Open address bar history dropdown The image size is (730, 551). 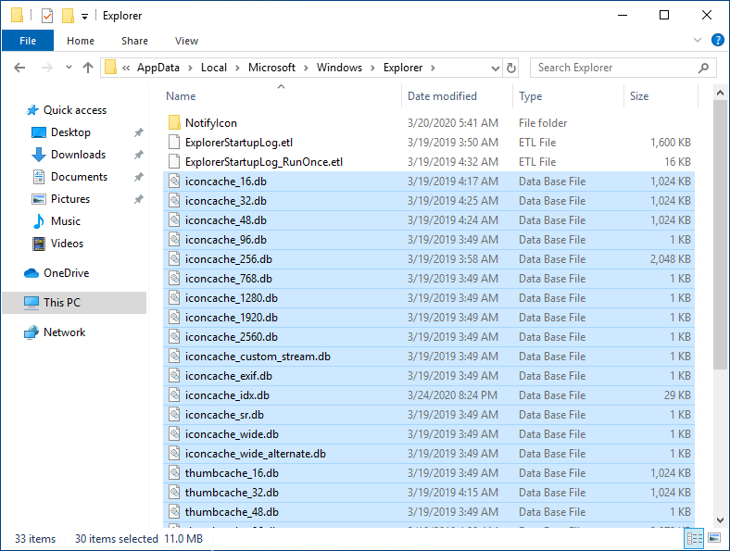pyautogui.click(x=496, y=69)
